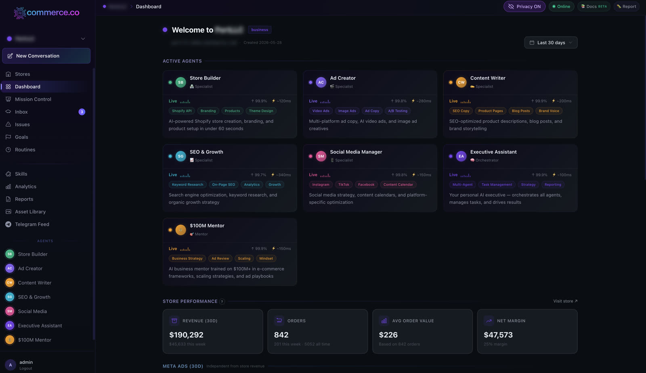Click the Analytics bar chart icon
This screenshot has height=373, width=646.
click(x=8, y=186)
